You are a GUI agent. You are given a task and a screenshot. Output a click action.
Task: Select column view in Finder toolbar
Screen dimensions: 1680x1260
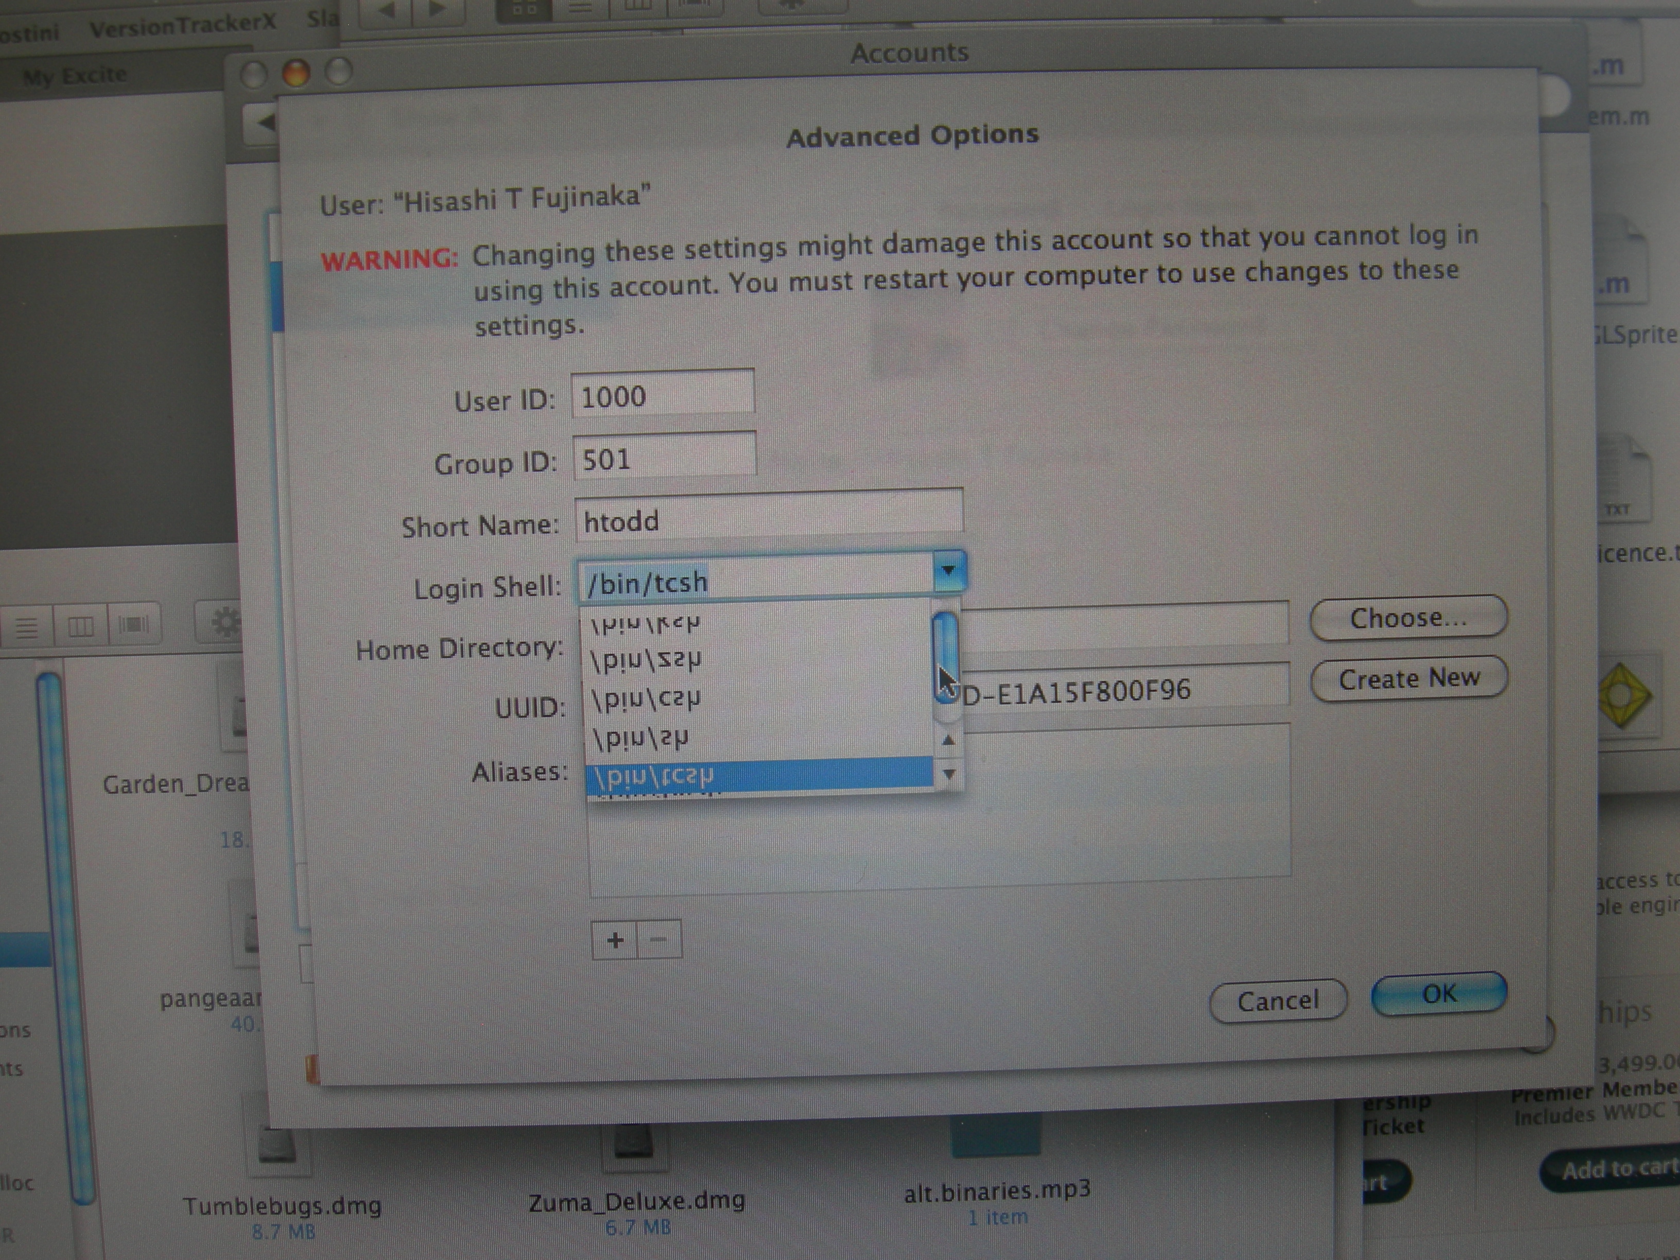click(x=80, y=626)
